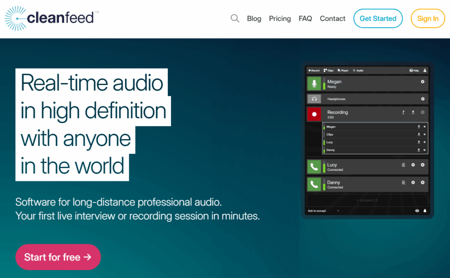Click the 'Lucy' name in Connected row

coord(332,165)
